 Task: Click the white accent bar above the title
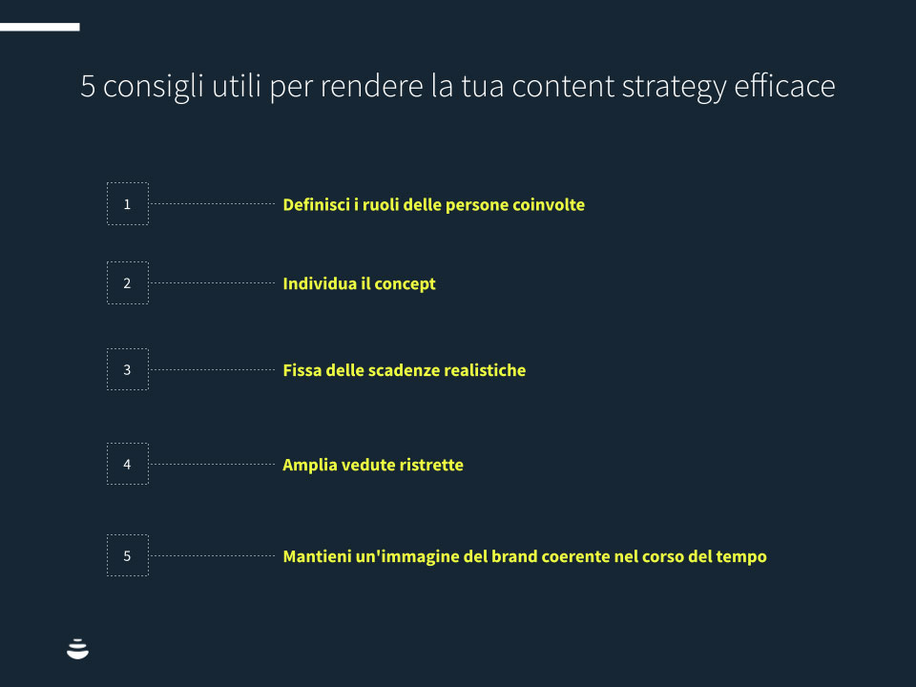39,27
